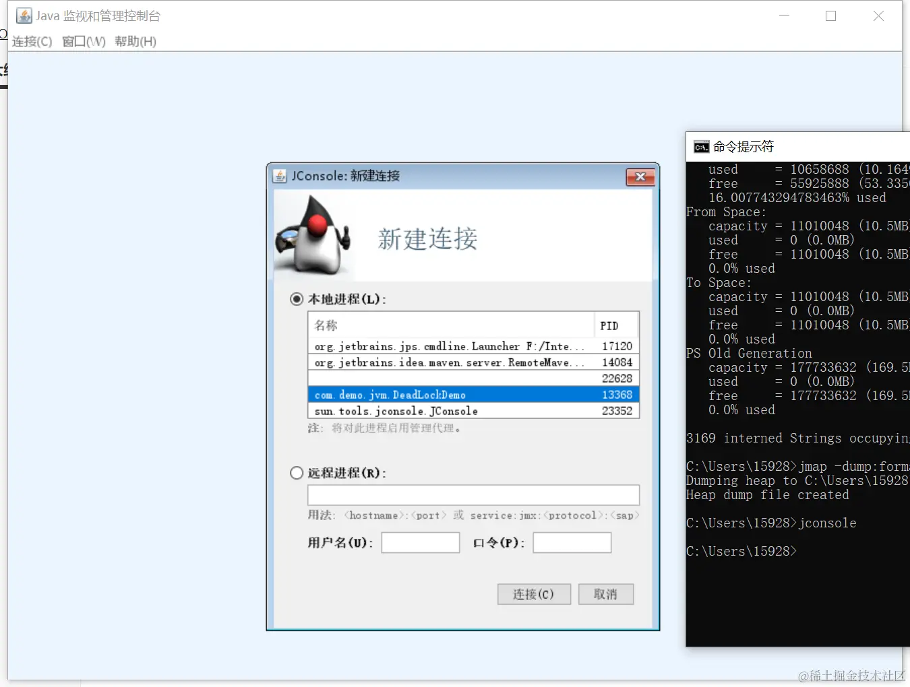Select the 本地进程 (Local Process) radio button
910x687 pixels.
click(x=297, y=298)
